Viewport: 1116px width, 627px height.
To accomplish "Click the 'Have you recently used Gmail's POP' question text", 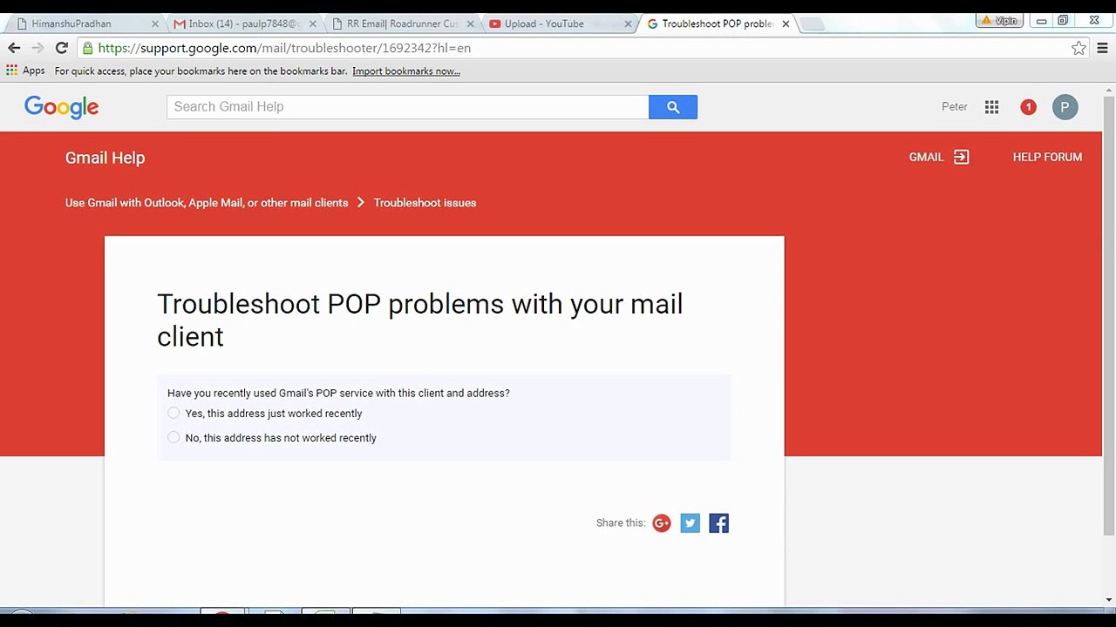I will click(338, 394).
